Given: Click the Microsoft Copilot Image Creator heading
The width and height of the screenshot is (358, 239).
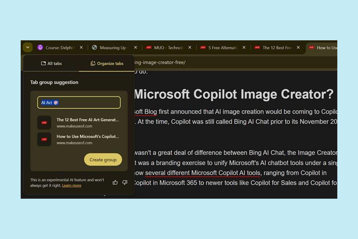Looking at the screenshot, I should tap(234, 94).
